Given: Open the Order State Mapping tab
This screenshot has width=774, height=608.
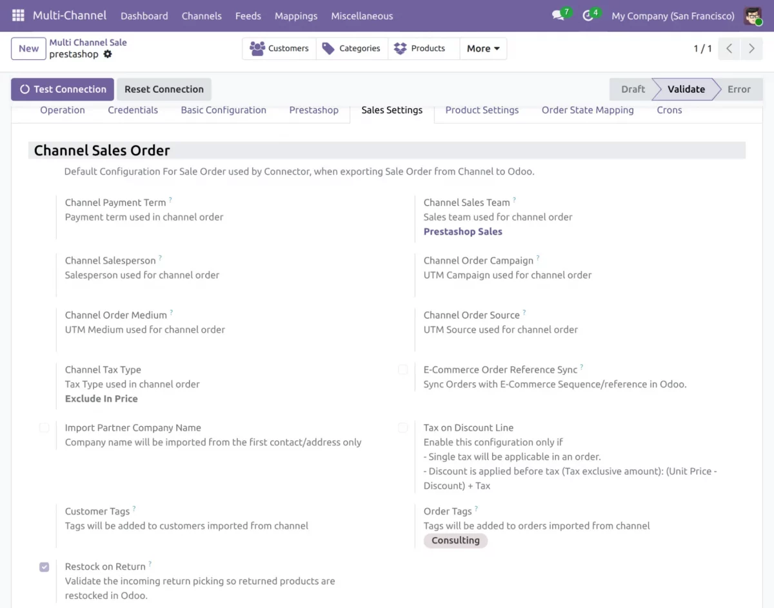Looking at the screenshot, I should pos(588,110).
